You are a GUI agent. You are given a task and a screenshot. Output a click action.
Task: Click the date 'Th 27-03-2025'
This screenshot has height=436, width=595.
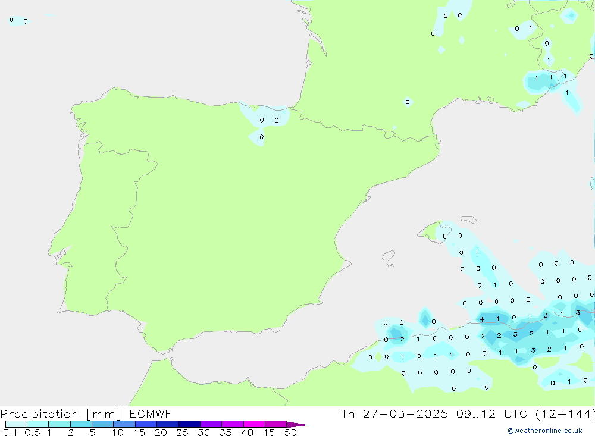[394, 414]
